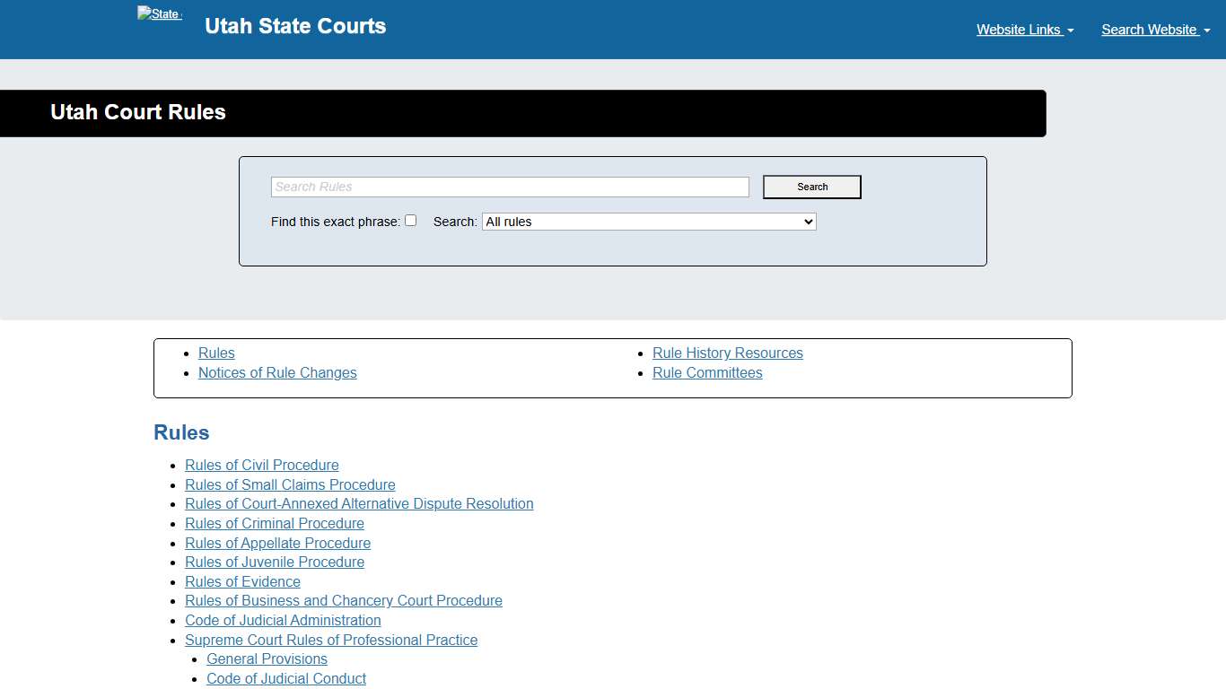View Rules of Criminal Procedure

point(274,524)
